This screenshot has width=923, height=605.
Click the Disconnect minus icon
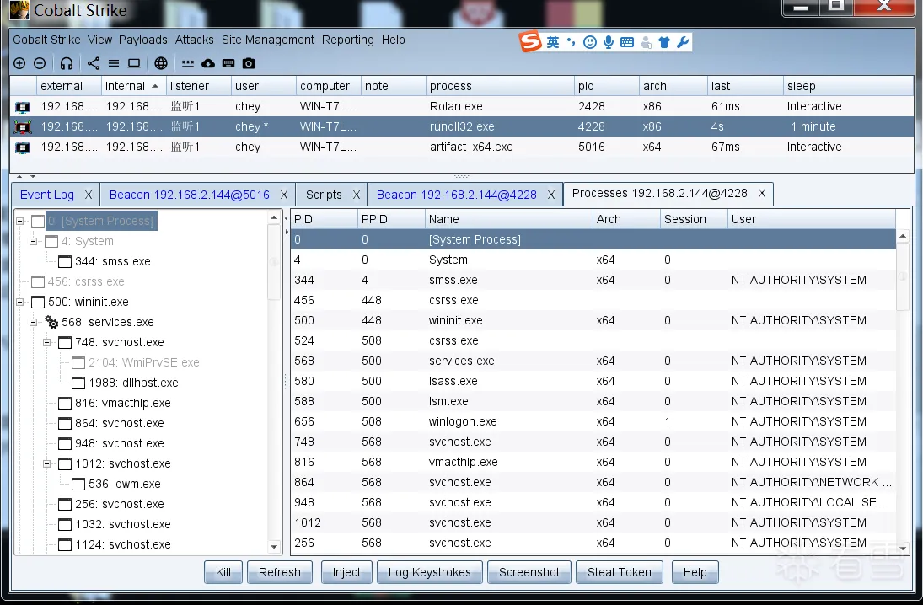pos(40,63)
